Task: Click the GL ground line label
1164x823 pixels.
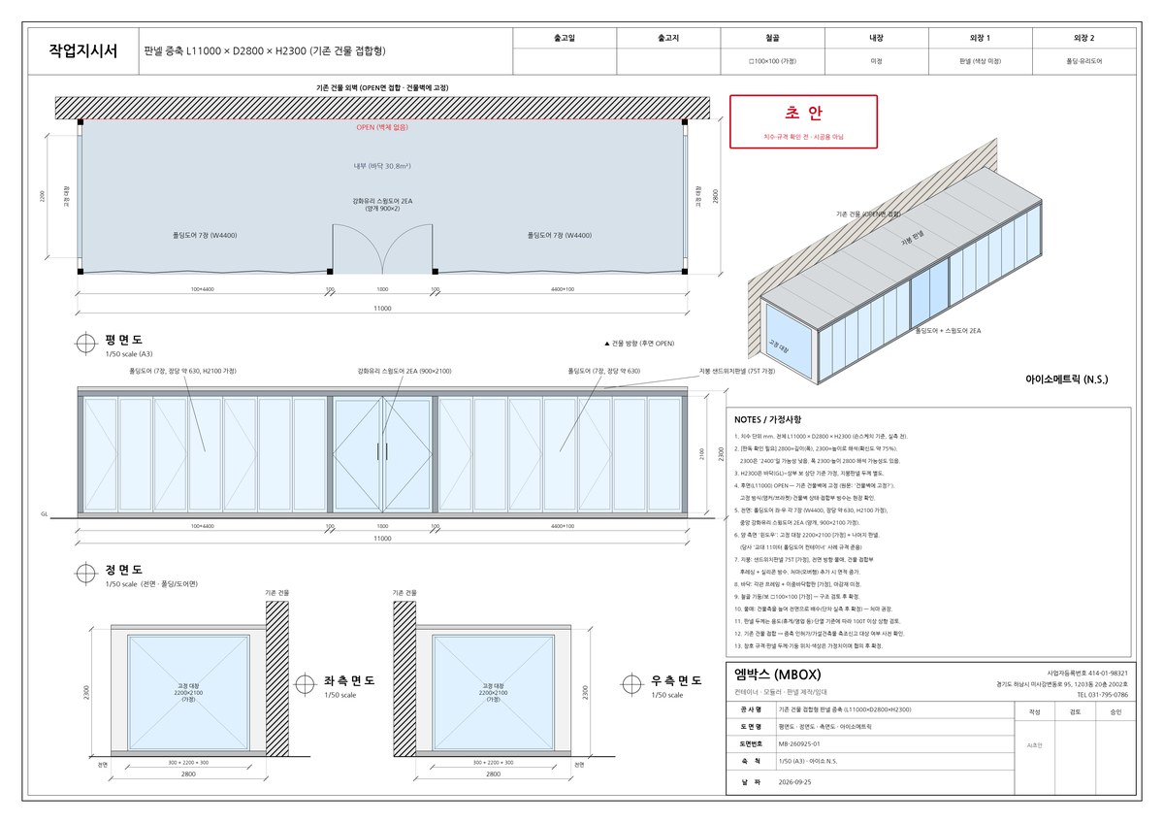Action: coord(44,513)
